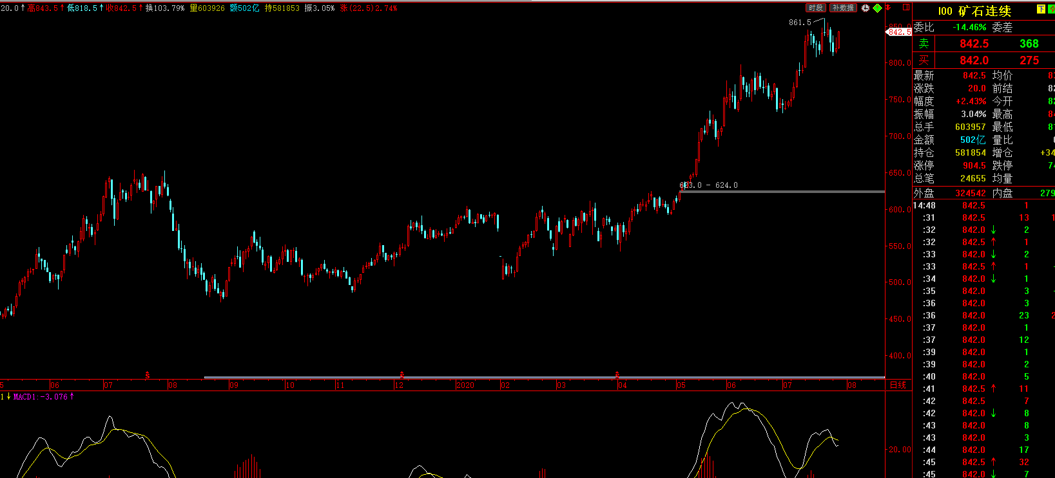Click the 800.0 level on price axis
This screenshot has width=1055, height=478.
pyautogui.click(x=900, y=63)
